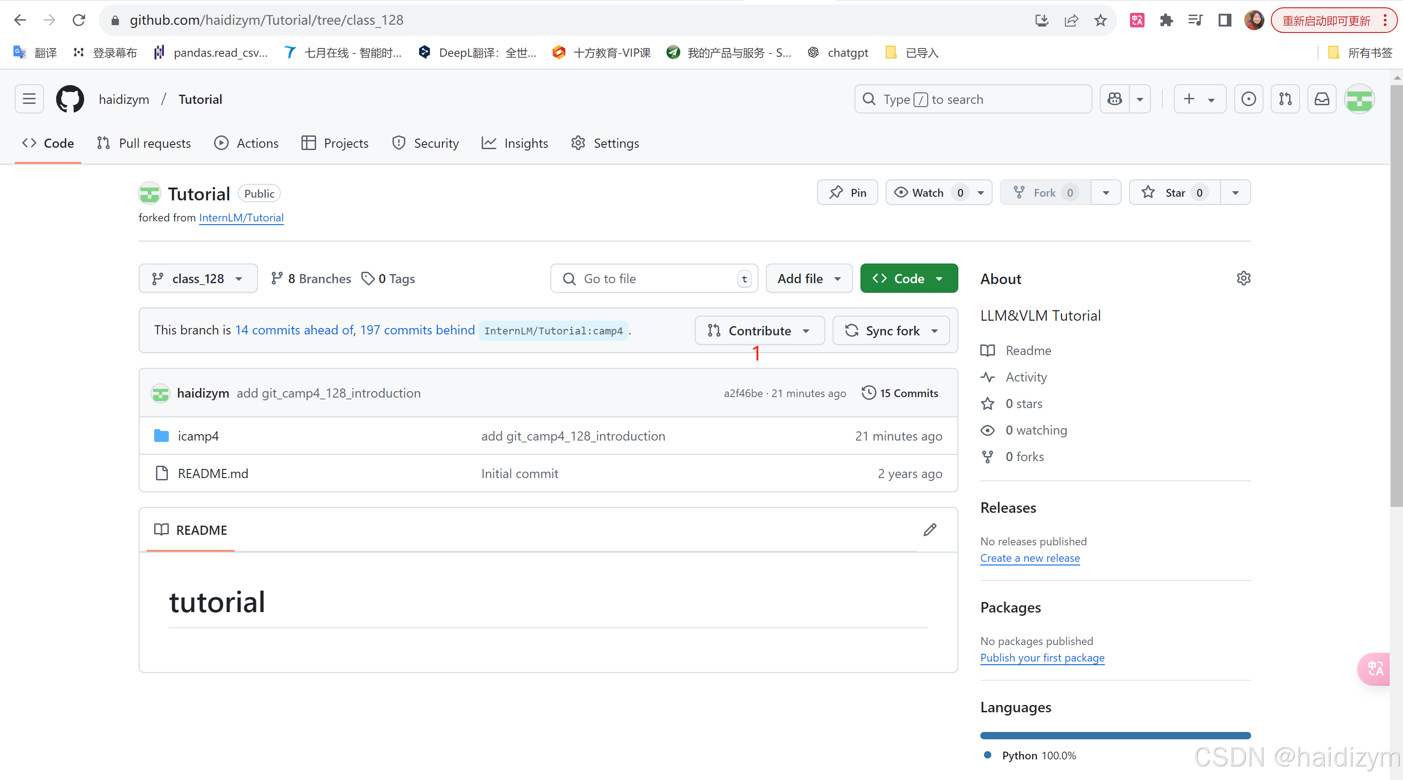The image size is (1403, 780).
Task: Bookmark page with the star icon in address bar
Action: coord(1100,20)
